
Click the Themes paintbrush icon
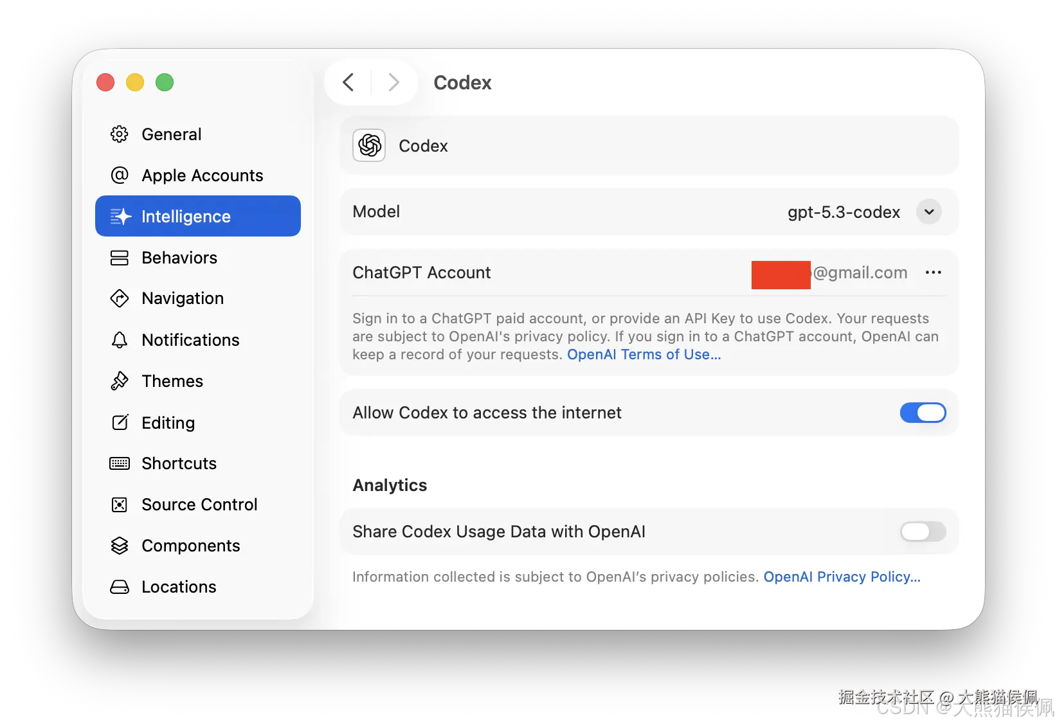[x=120, y=381]
